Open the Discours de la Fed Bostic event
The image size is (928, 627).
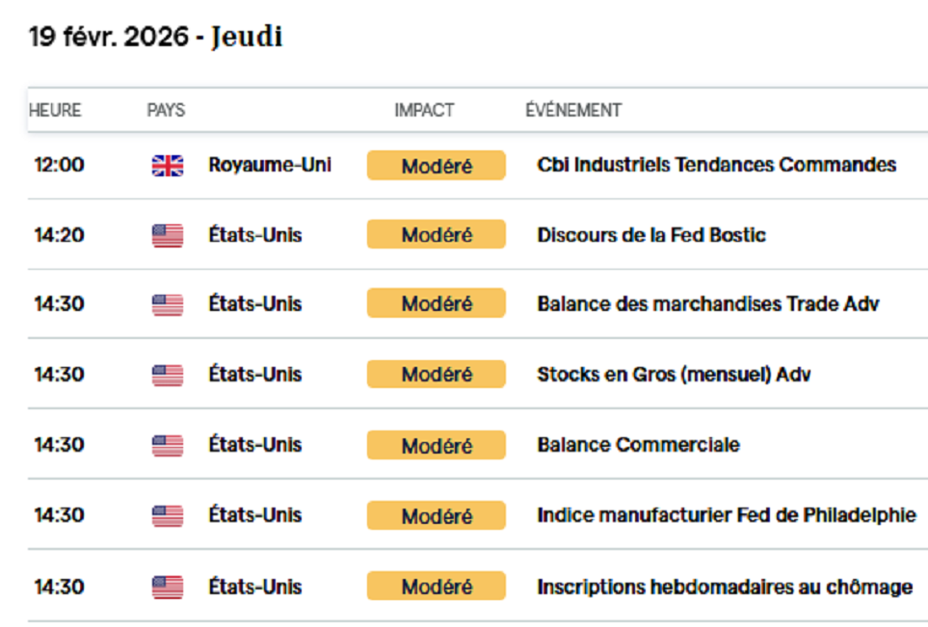click(x=651, y=235)
